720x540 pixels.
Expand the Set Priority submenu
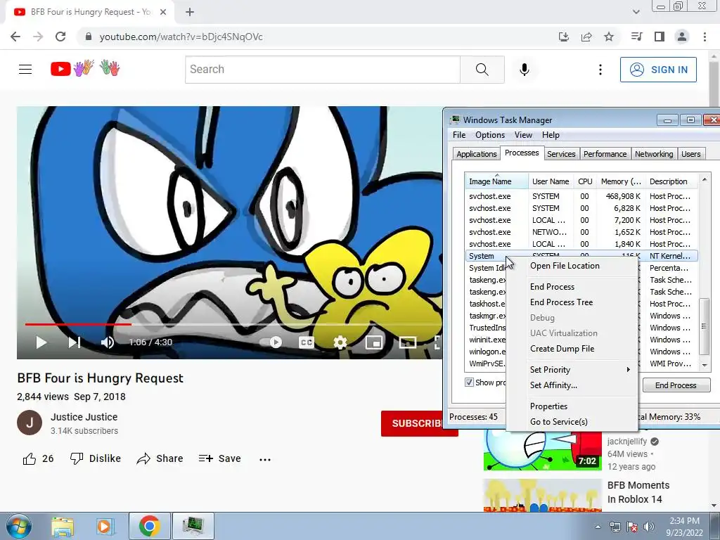(572, 370)
